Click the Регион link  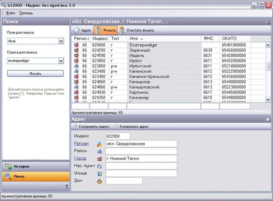[81, 144]
